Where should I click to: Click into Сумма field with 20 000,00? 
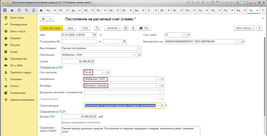76,61
